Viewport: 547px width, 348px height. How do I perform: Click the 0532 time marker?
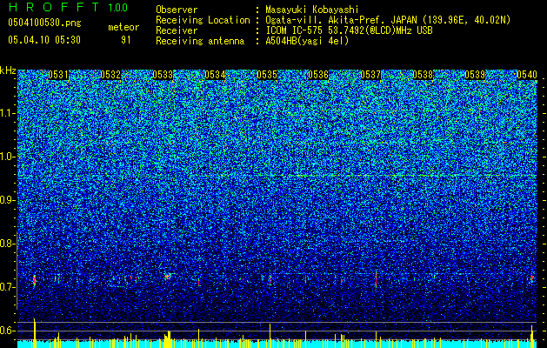click(110, 75)
